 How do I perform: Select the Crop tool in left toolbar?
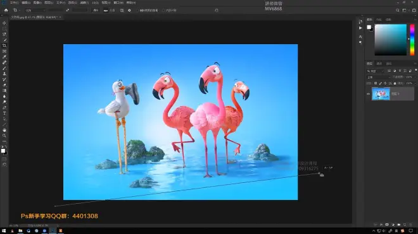(x=4, y=45)
